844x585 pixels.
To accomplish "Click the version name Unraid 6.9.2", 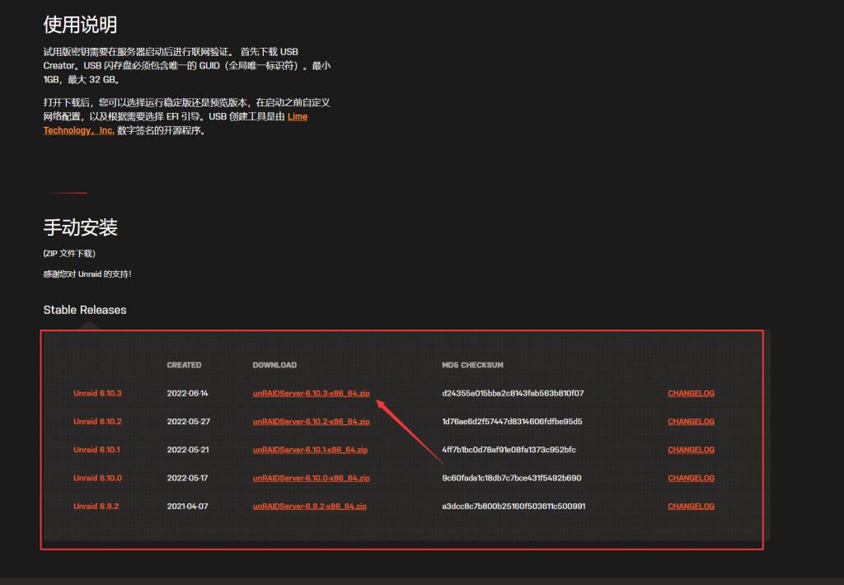I will (96, 507).
